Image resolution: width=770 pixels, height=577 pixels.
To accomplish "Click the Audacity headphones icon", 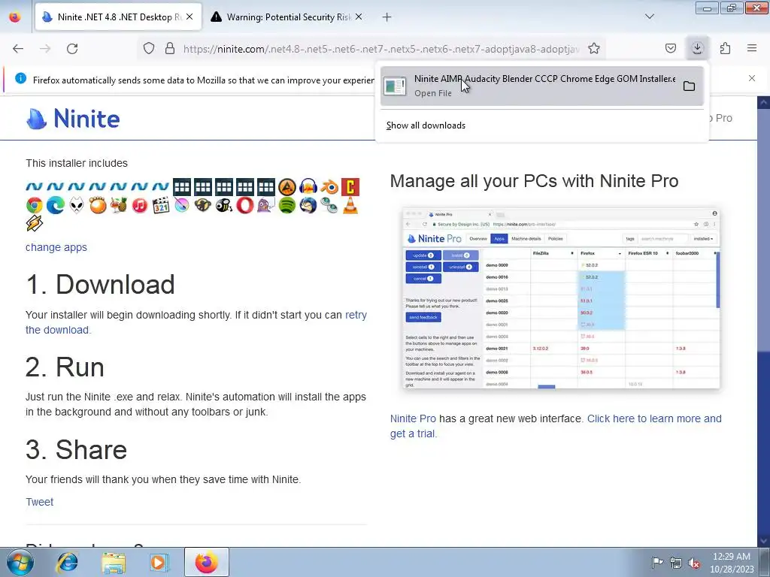I will coord(308,187).
